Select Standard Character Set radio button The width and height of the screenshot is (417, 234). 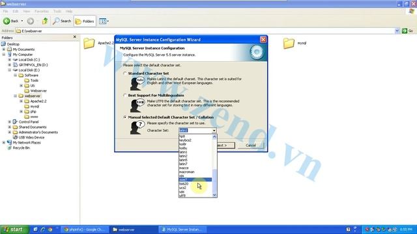pos(124,73)
